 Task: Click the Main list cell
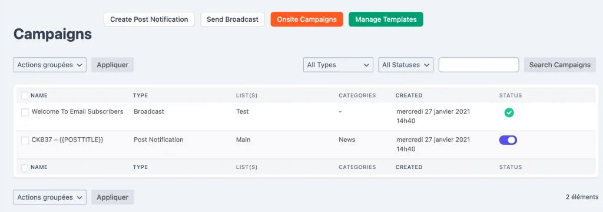coord(243,140)
